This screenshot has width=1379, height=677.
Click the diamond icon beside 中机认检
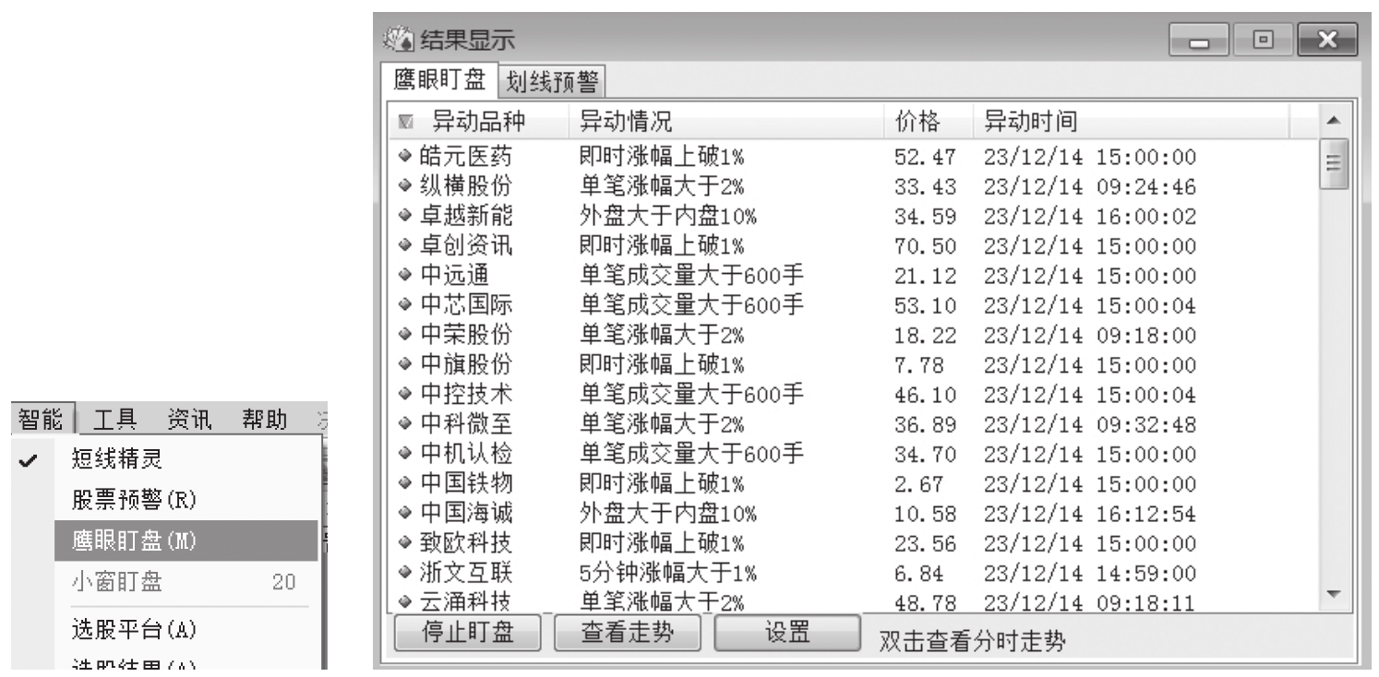click(405, 453)
